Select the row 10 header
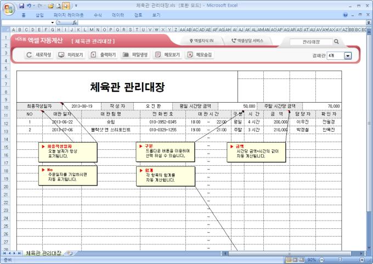373x264 pixels. [x=5, y=108]
